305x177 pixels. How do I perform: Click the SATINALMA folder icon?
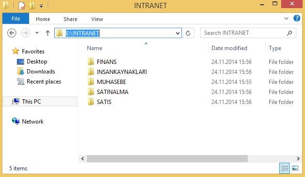[x=91, y=92]
